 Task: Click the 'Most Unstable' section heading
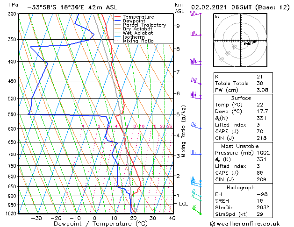pyautogui.click(x=240, y=146)
